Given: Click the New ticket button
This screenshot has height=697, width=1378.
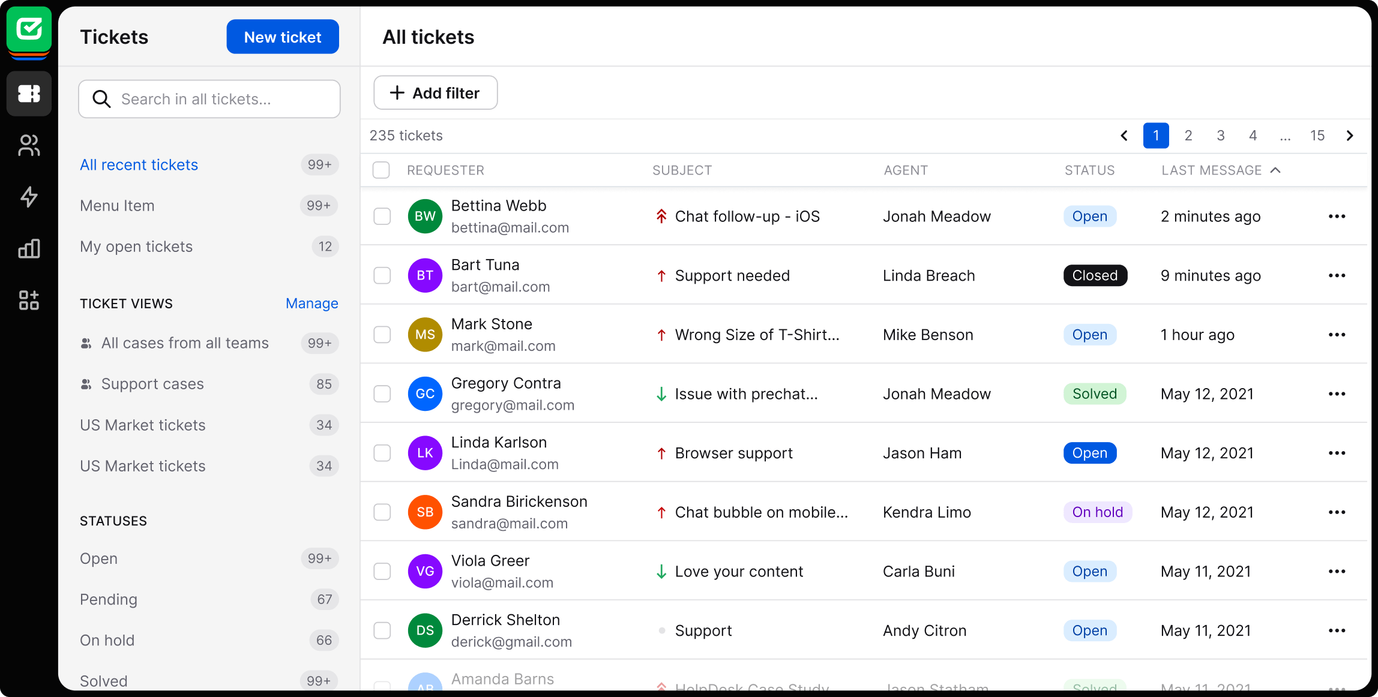Looking at the screenshot, I should 282,37.
